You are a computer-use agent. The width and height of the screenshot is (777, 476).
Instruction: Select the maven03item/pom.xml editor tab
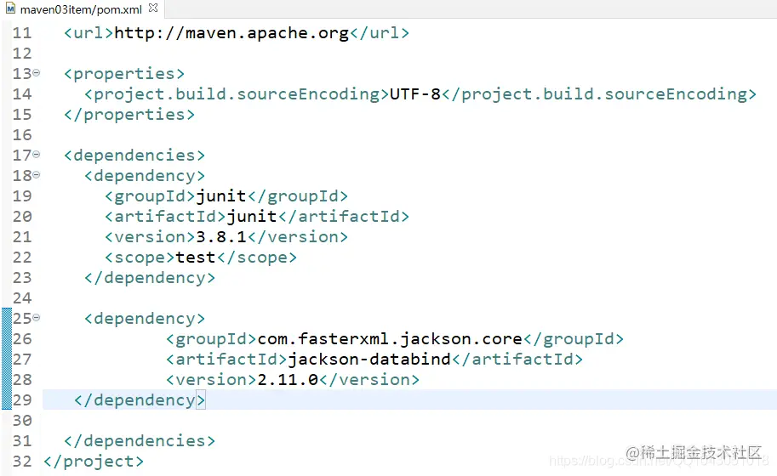pyautogui.click(x=82, y=8)
